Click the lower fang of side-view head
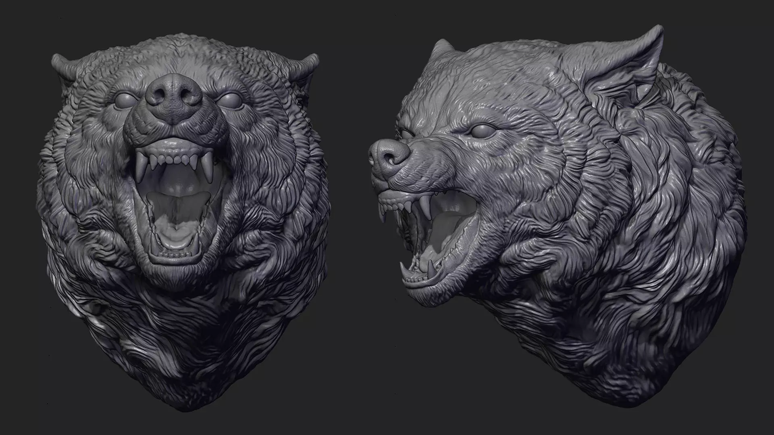This screenshot has width=774, height=435. pyautogui.click(x=431, y=268)
